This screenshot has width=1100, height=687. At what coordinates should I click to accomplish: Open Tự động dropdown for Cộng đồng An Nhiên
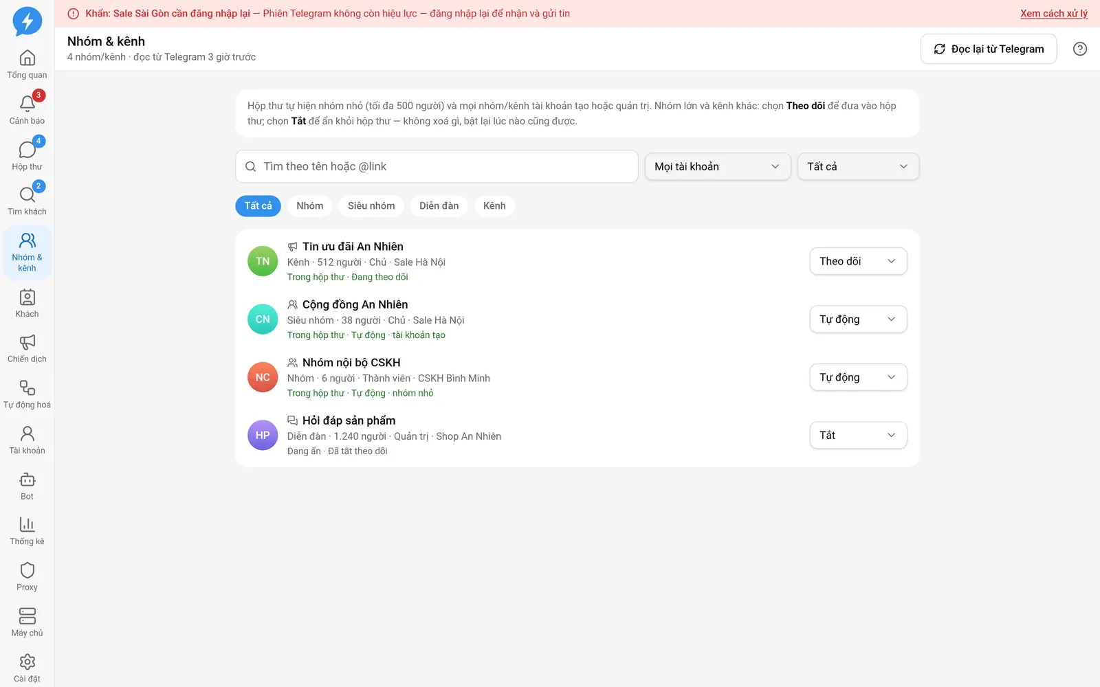click(858, 319)
